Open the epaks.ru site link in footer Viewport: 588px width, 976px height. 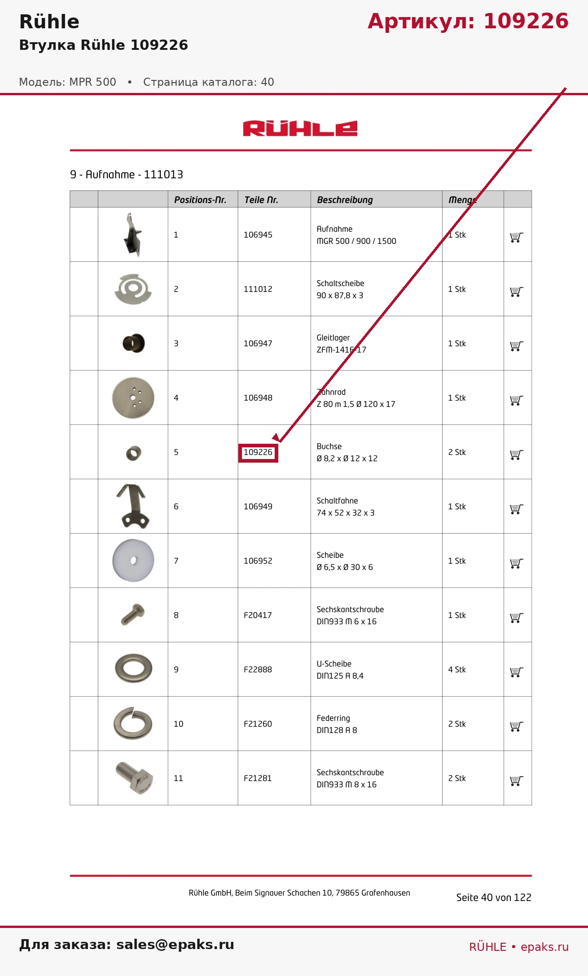(544, 947)
